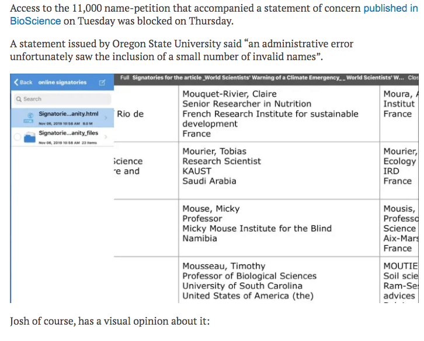424x341 pixels.
Task: Open the Signatorie...anity.html file name
Action: click(x=68, y=113)
